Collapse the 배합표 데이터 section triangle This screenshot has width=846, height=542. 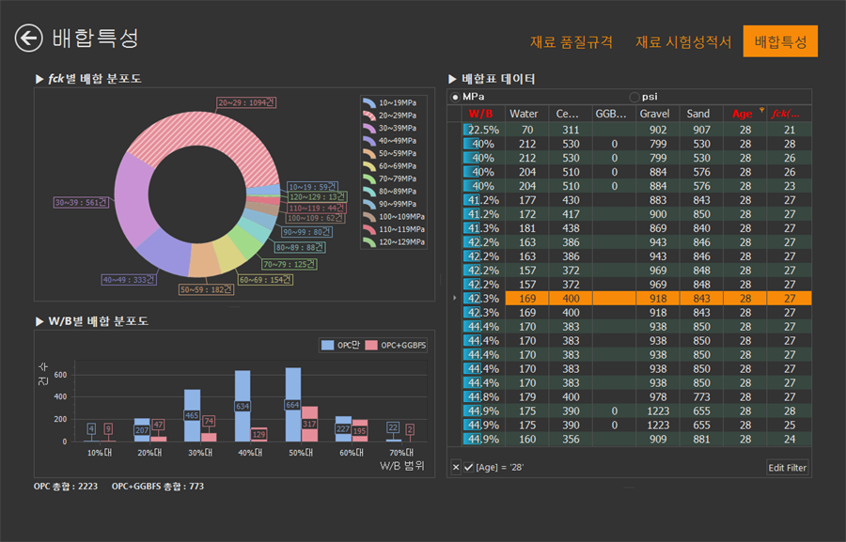coord(452,79)
